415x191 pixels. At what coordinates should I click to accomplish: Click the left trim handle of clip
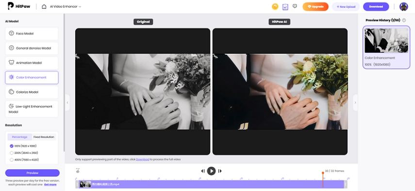[x=77, y=184]
